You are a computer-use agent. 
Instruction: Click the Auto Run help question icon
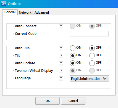61,48
